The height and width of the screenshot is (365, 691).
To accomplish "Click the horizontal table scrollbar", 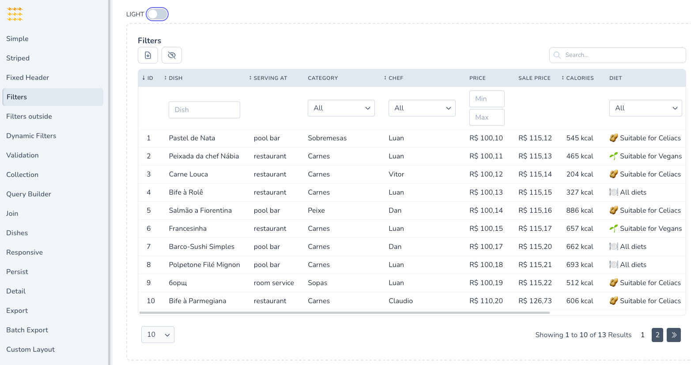I will click(344, 312).
